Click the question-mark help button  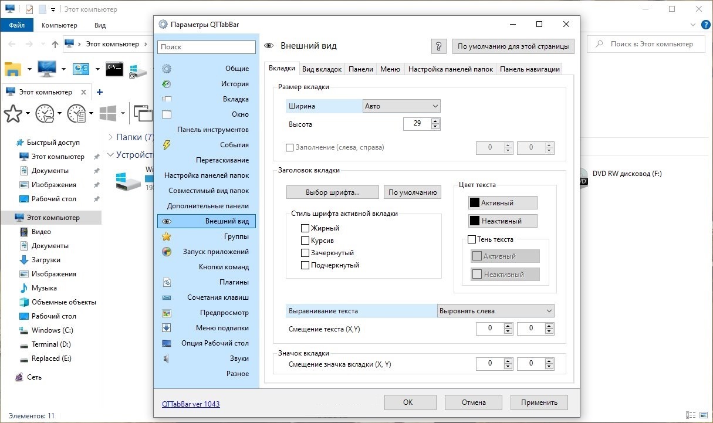[x=439, y=46]
